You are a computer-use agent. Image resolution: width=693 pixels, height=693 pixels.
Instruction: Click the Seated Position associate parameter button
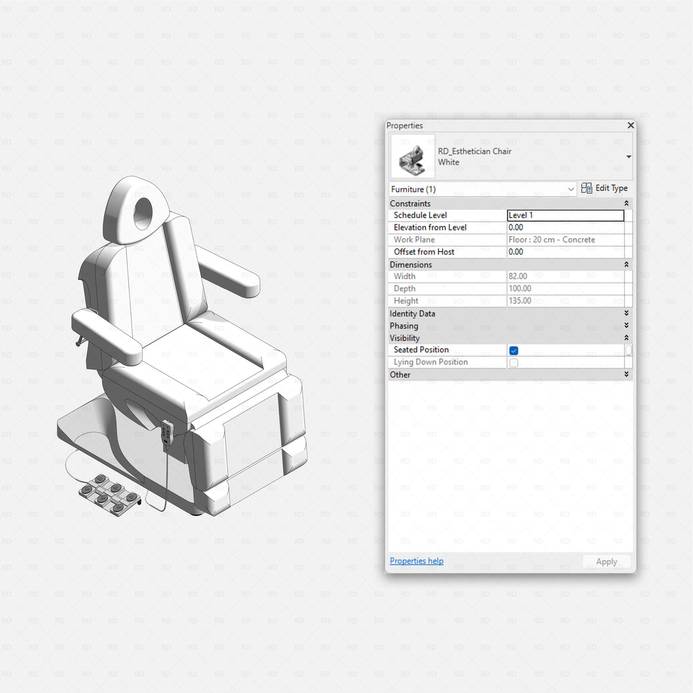click(x=628, y=350)
